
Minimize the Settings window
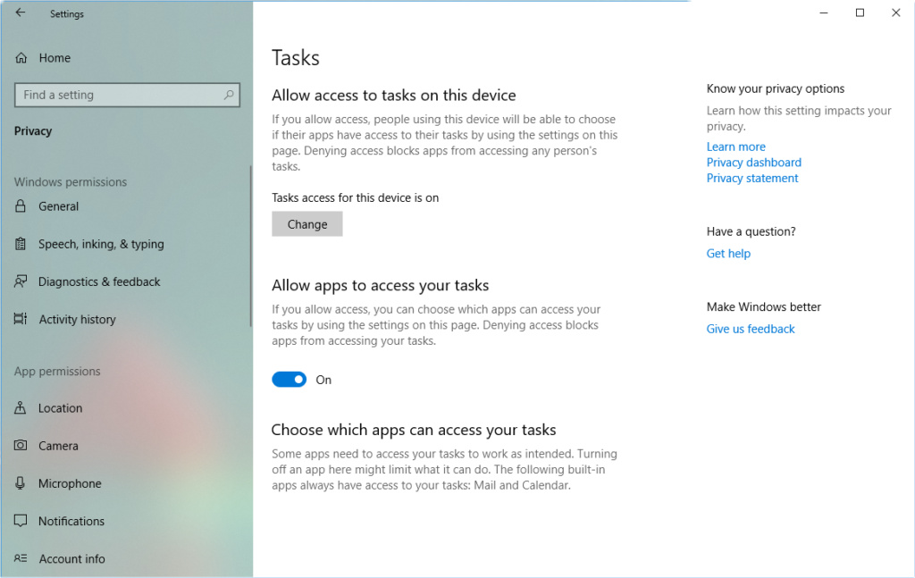(823, 13)
